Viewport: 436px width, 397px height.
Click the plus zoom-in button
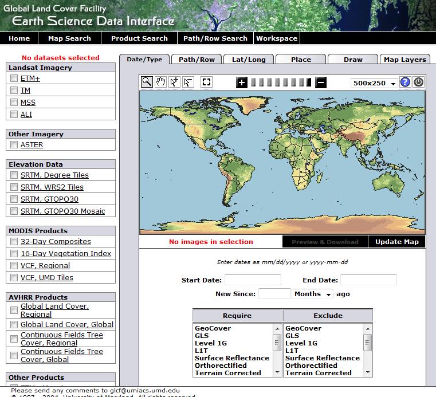242,82
